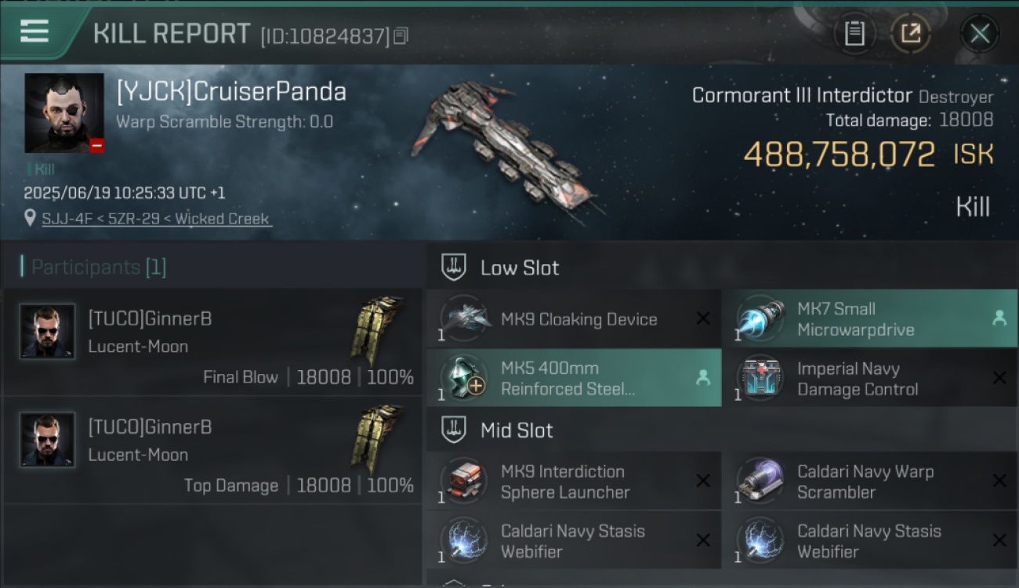Select the MK9 Cloaking Device icon
The image size is (1019, 588).
point(464,318)
